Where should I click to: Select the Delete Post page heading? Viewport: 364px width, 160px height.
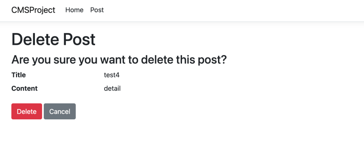53,39
